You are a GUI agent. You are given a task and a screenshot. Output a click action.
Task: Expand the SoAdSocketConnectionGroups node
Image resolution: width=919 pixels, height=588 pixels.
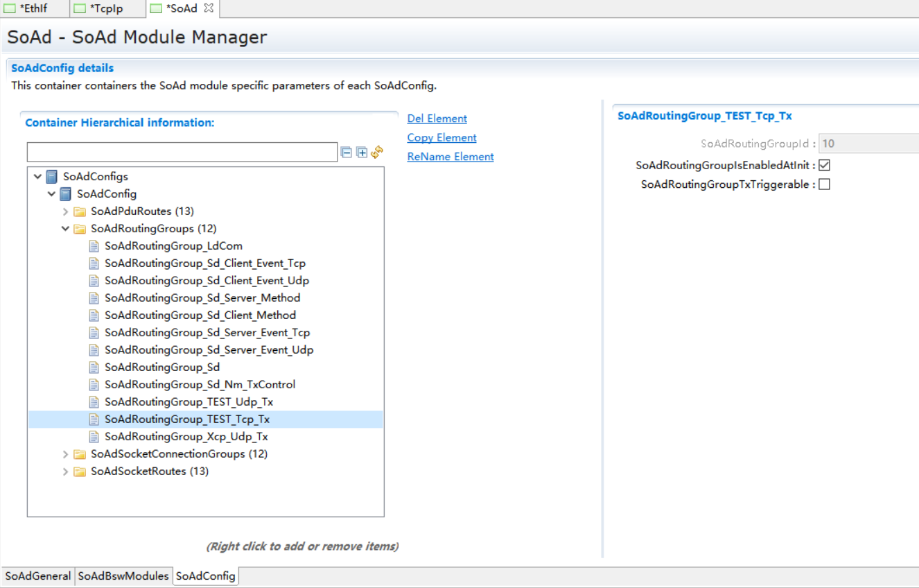(65, 454)
